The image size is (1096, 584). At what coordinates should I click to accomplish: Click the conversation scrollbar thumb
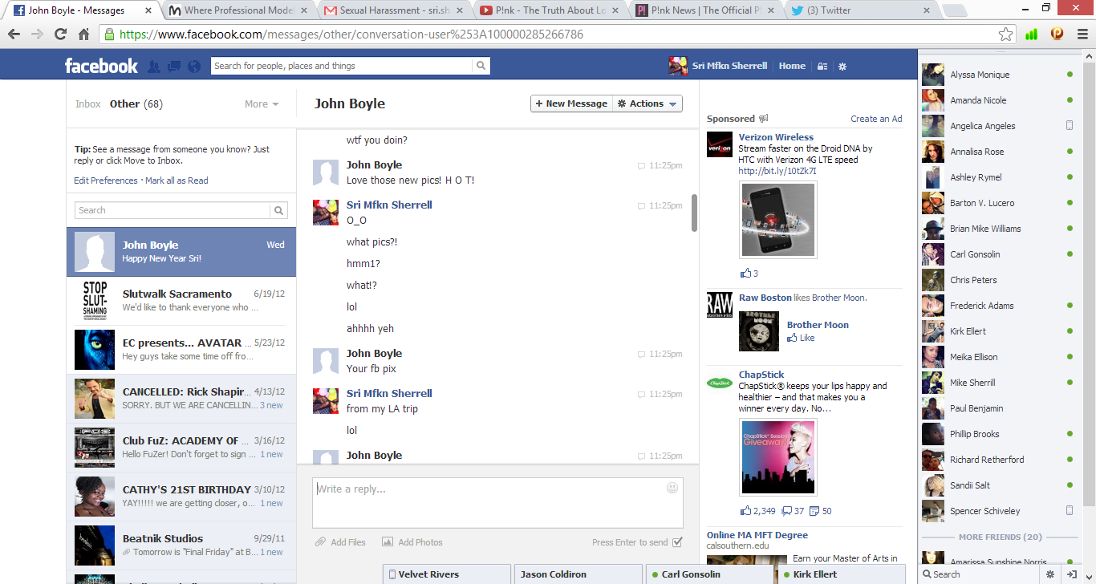tap(694, 213)
